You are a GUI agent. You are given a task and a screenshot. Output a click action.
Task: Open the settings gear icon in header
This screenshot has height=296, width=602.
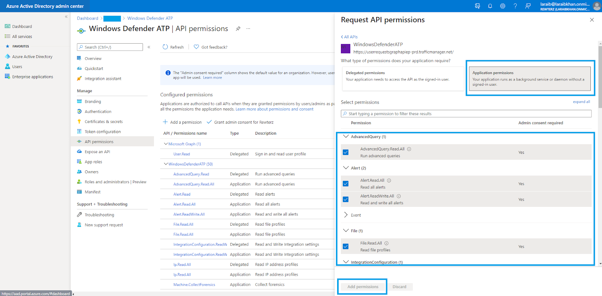click(x=503, y=6)
